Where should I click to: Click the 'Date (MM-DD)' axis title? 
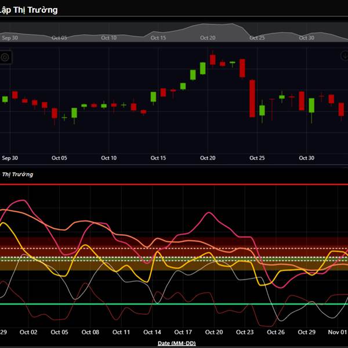pos(177,343)
